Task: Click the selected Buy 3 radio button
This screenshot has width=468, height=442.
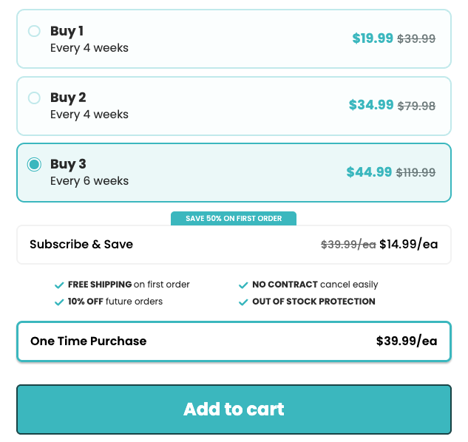Action: [x=34, y=164]
